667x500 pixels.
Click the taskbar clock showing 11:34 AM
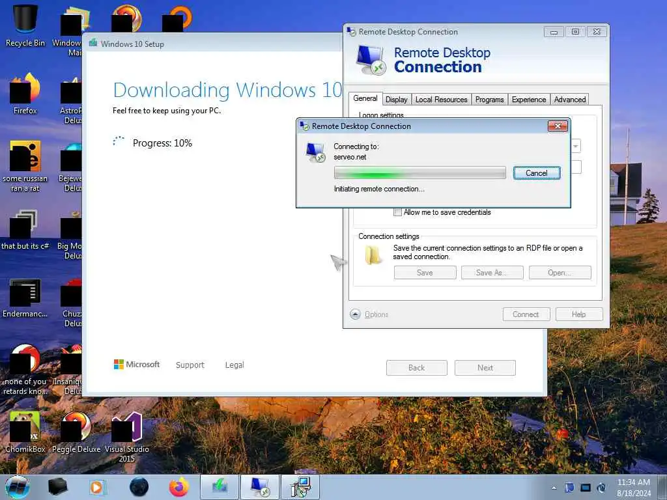pos(633,488)
